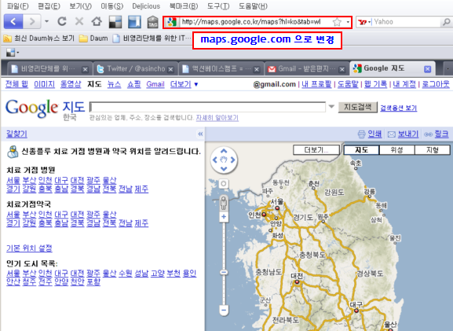Select the 위성 satellite view
The height and width of the screenshot is (331, 453).
397,150
